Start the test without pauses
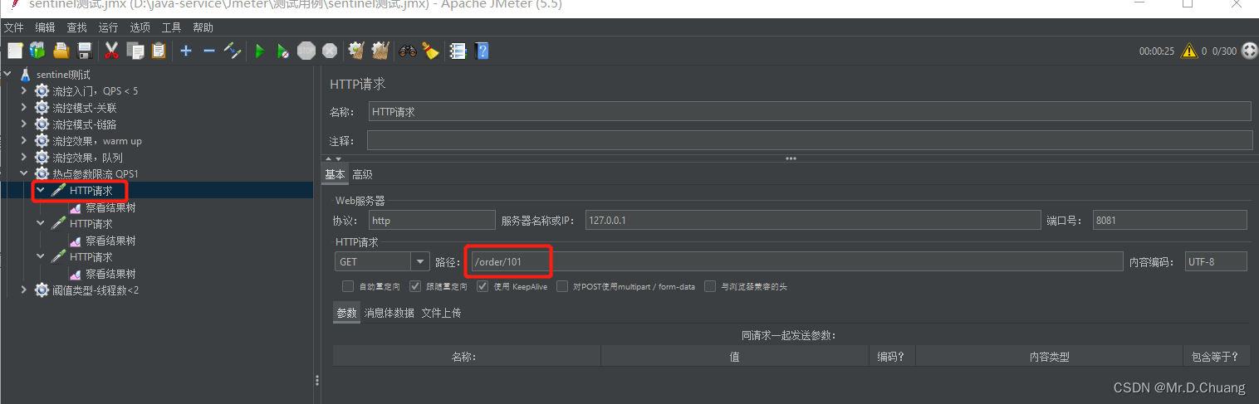The image size is (1259, 404). (x=282, y=51)
